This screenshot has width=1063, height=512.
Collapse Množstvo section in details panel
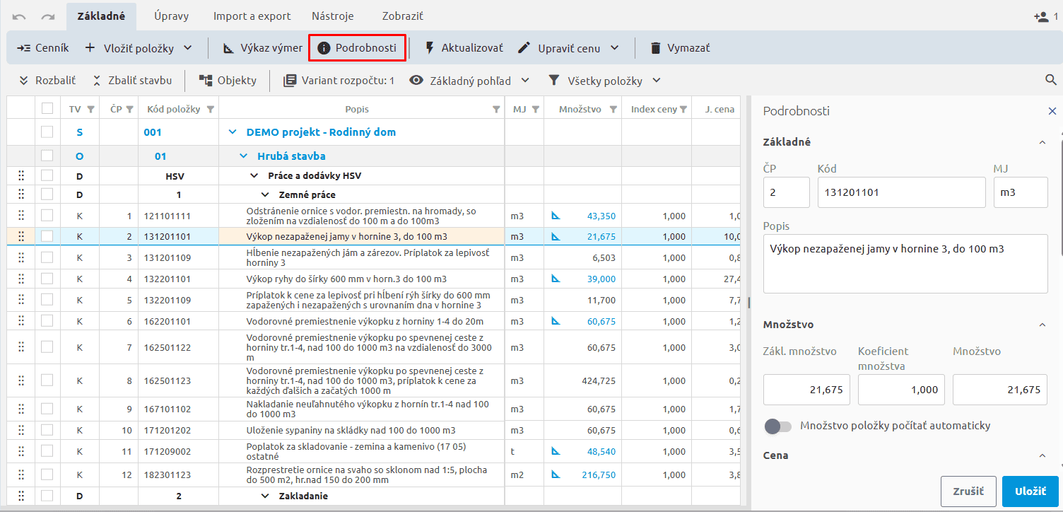coord(1041,325)
